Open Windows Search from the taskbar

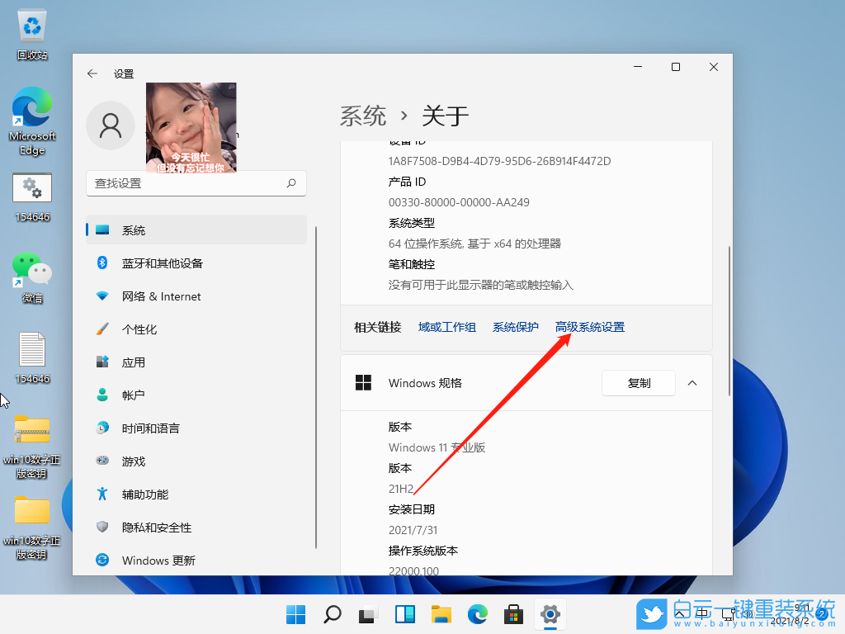(330, 614)
